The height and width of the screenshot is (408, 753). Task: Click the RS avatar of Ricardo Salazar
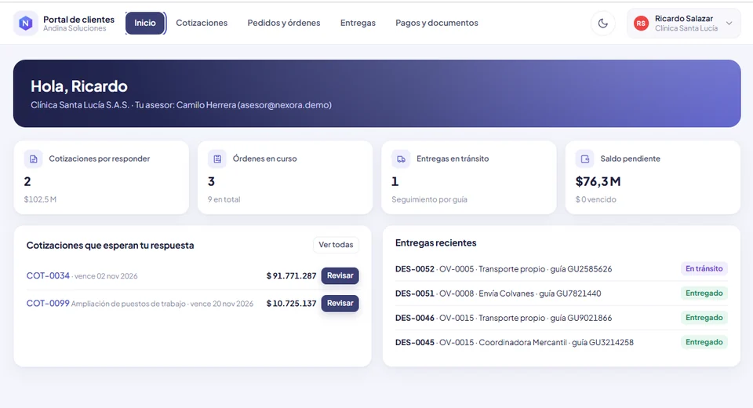click(x=641, y=23)
